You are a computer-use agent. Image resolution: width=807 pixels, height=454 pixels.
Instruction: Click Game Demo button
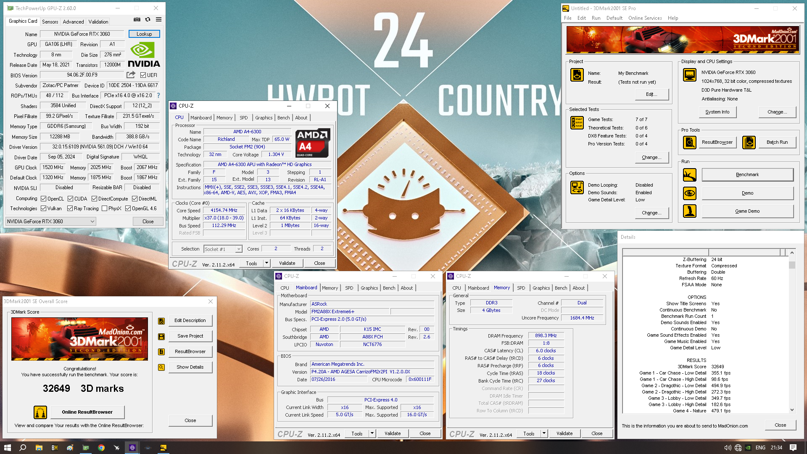point(747,211)
